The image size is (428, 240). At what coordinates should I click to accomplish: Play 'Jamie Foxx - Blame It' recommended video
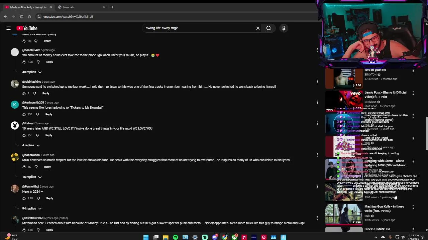(x=344, y=101)
